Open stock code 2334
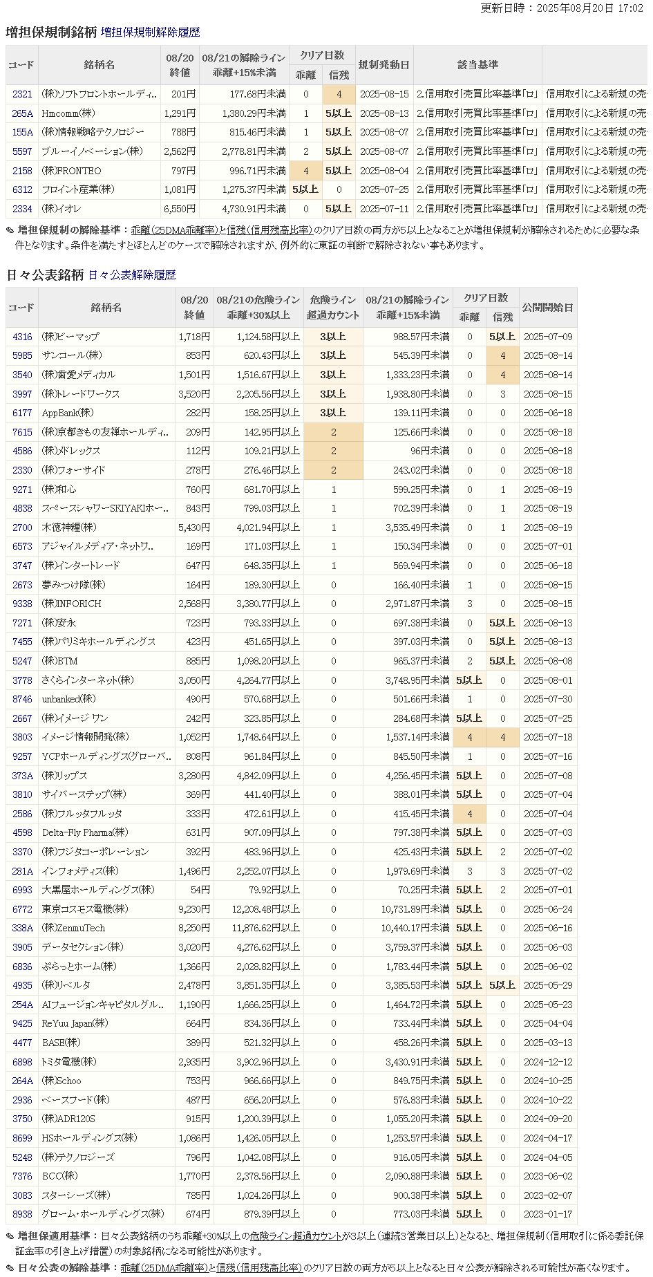Screen dimensions: 653x1277 coord(22,209)
